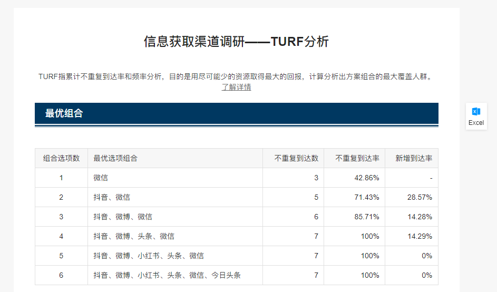Click the page title 信息获取渠道调研——TURF分析

coord(236,42)
